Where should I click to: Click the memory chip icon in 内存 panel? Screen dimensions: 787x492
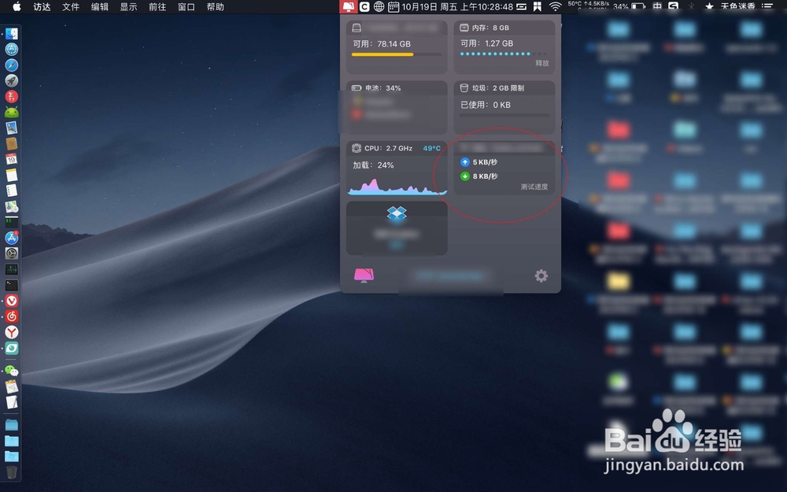[x=463, y=28]
